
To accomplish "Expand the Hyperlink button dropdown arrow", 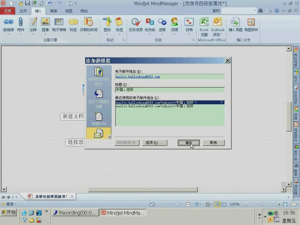I will pos(8,34).
